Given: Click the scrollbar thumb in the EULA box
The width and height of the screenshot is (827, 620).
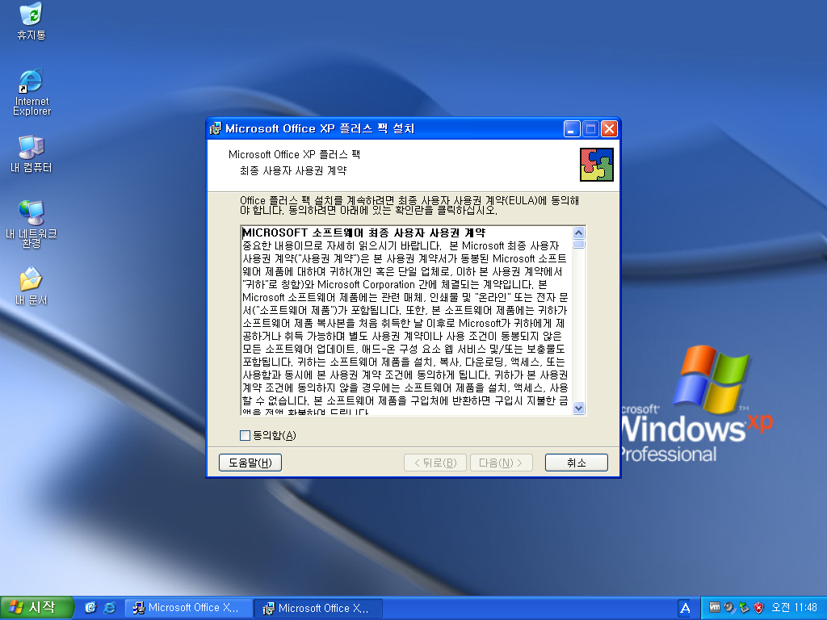Looking at the screenshot, I should (x=578, y=244).
